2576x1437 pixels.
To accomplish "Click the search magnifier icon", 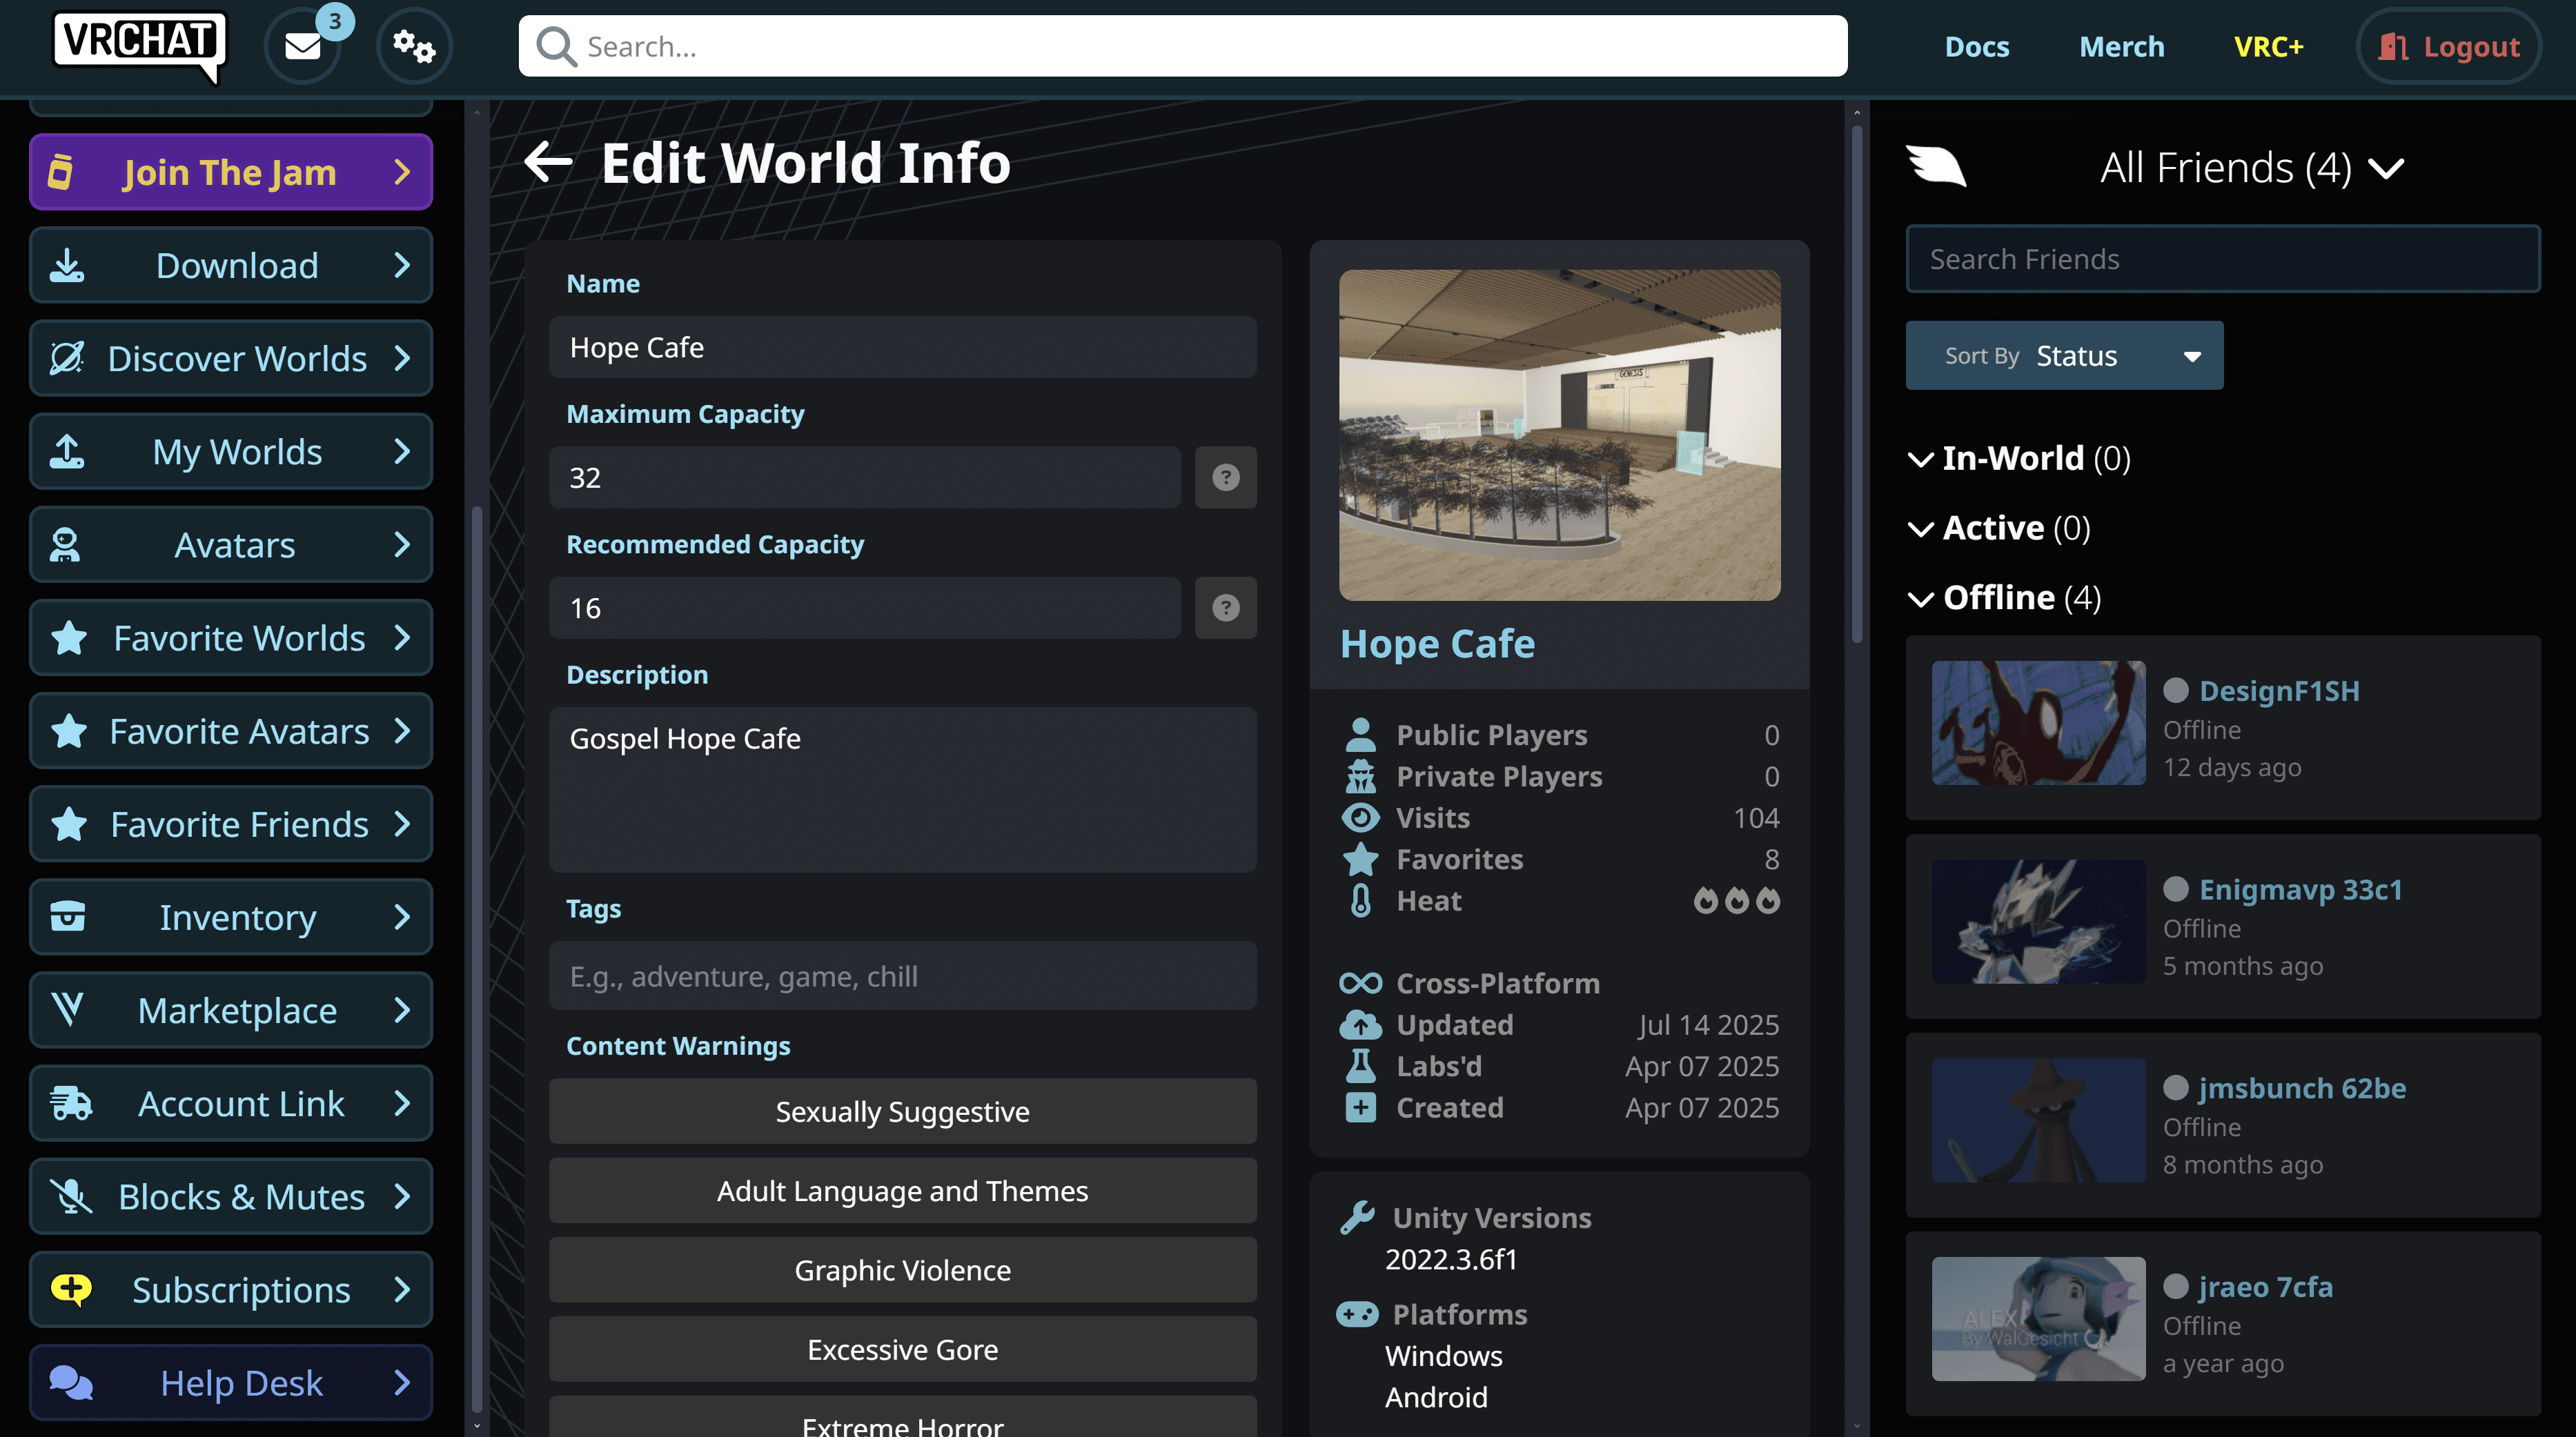I will click(556, 47).
